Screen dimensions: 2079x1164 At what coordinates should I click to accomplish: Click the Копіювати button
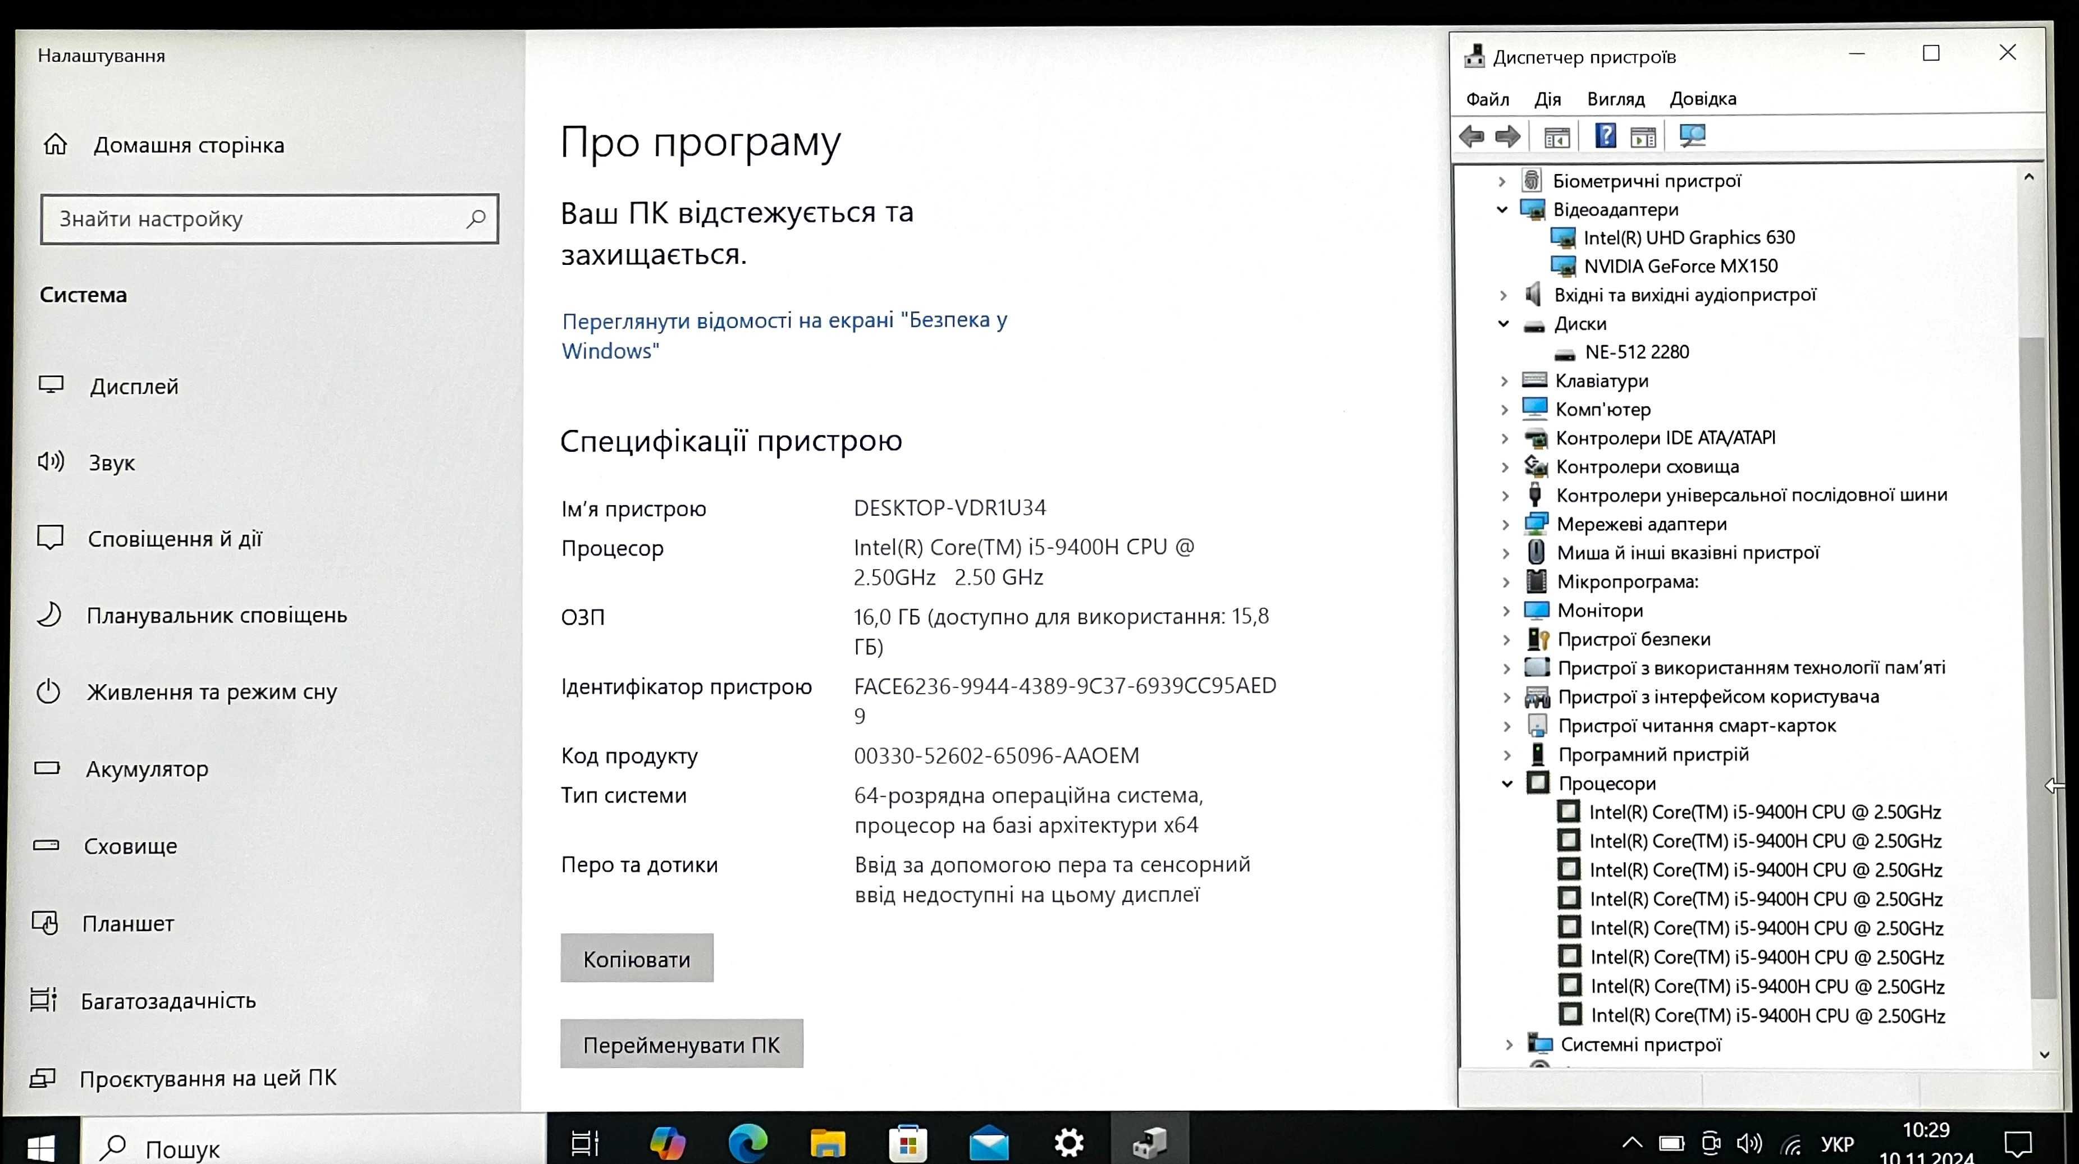tap(637, 958)
